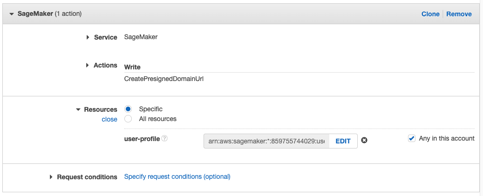Image resolution: width=483 pixels, height=196 pixels.
Task: Open Specify request conditions (optional) link
Action: tap(177, 176)
